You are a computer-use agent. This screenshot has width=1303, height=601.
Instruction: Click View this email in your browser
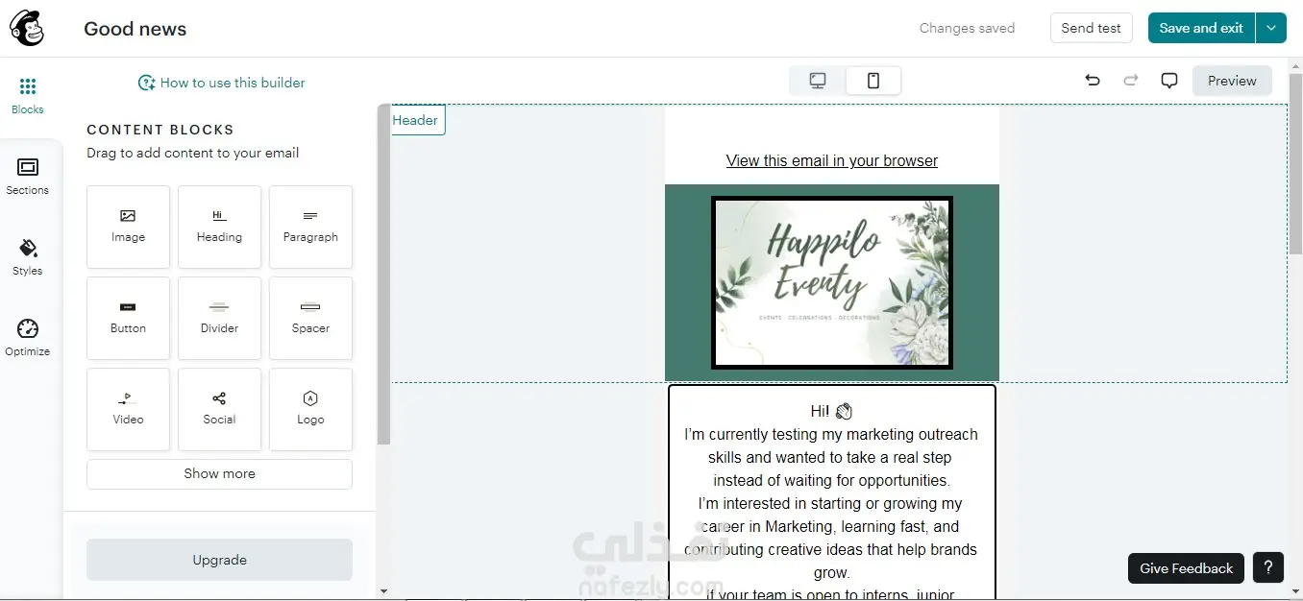click(832, 160)
